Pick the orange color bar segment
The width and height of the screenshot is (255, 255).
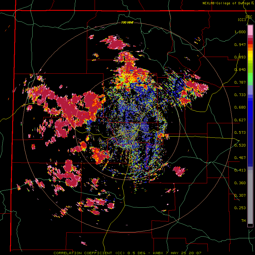pos(250,49)
